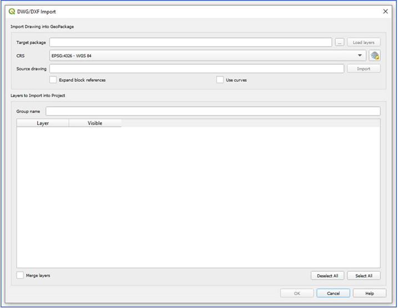Browse for target package with ellipsis button
The image size is (398, 308).
(x=339, y=42)
